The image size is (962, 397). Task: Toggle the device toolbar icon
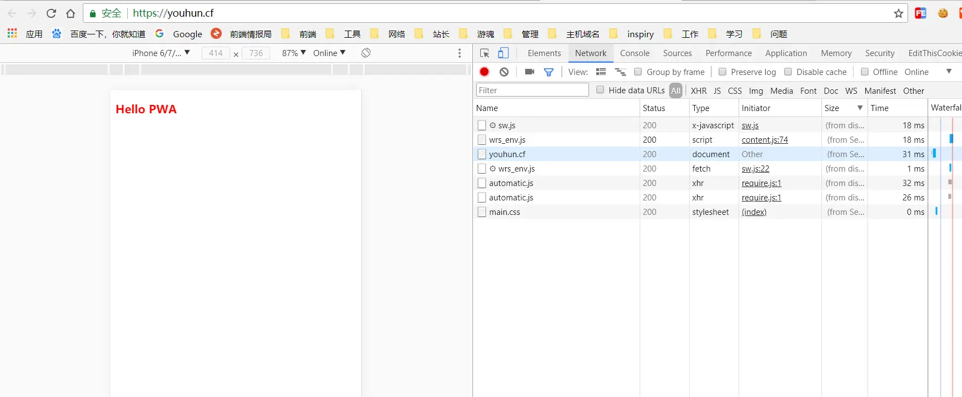503,53
